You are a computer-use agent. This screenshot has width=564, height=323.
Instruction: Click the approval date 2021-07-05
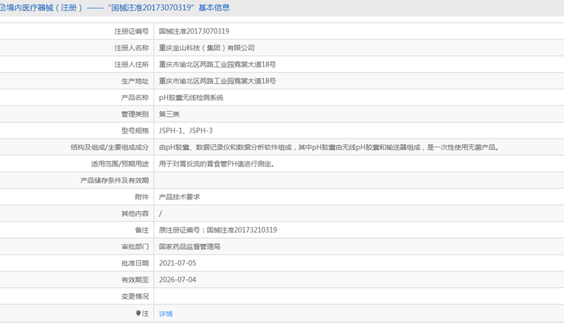[x=177, y=263]
